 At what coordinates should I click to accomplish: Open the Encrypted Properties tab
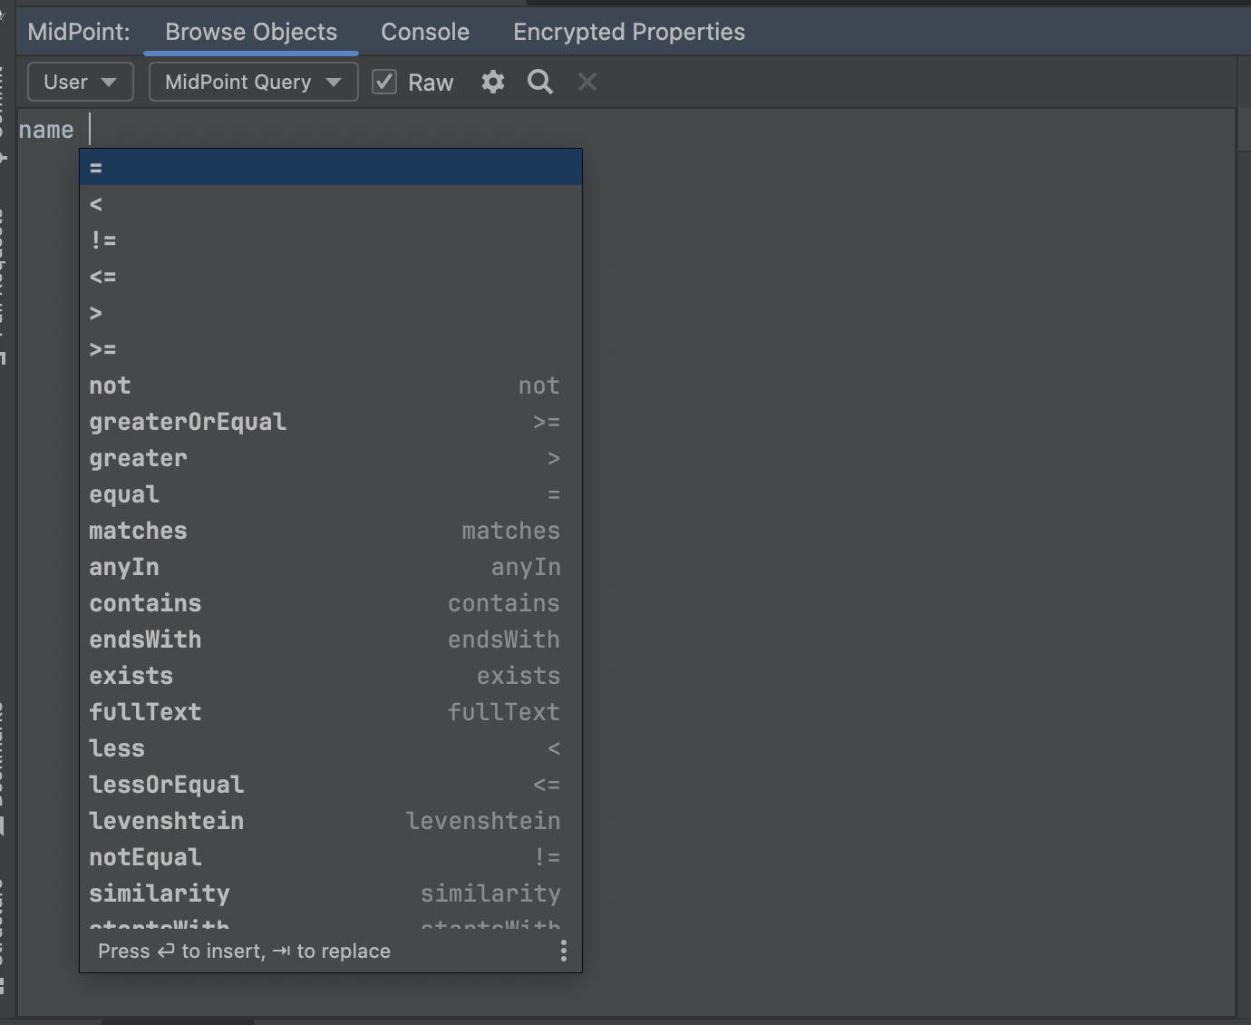628,32
